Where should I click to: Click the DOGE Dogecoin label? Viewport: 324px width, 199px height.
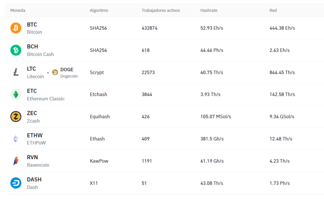(69, 73)
